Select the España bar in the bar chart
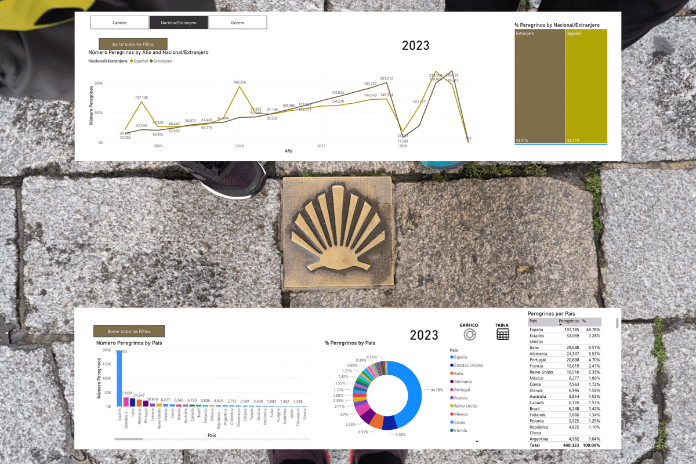This screenshot has height=464, width=696. pos(119,378)
